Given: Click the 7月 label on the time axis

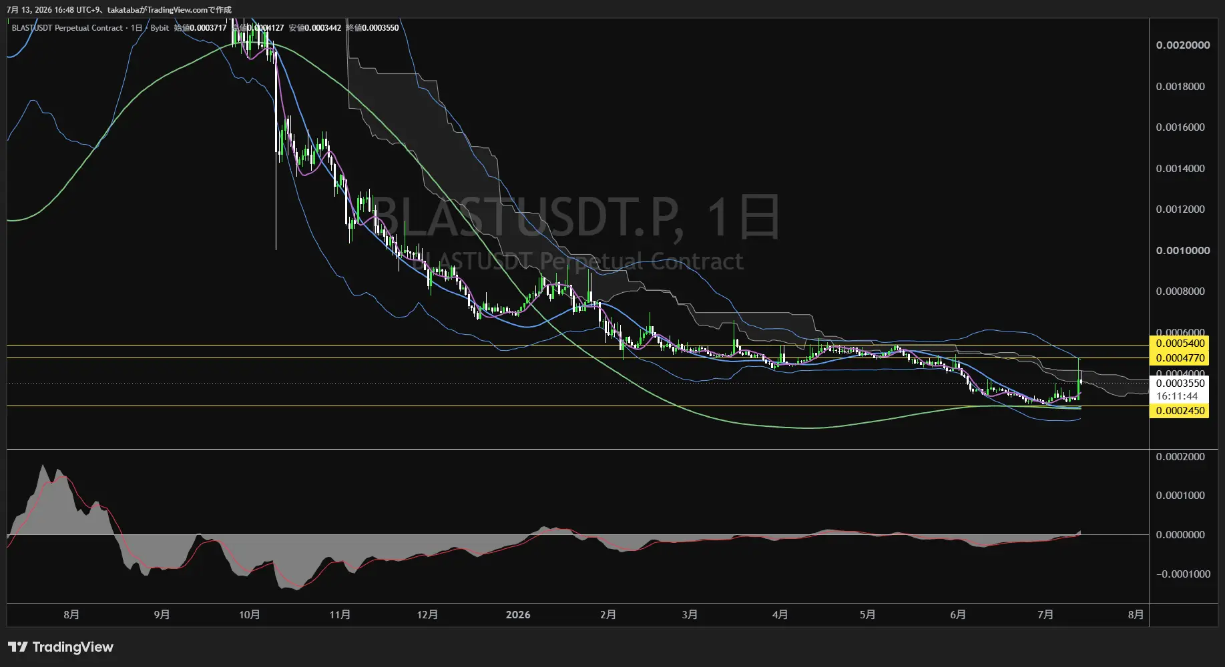Looking at the screenshot, I should pos(1045,614).
